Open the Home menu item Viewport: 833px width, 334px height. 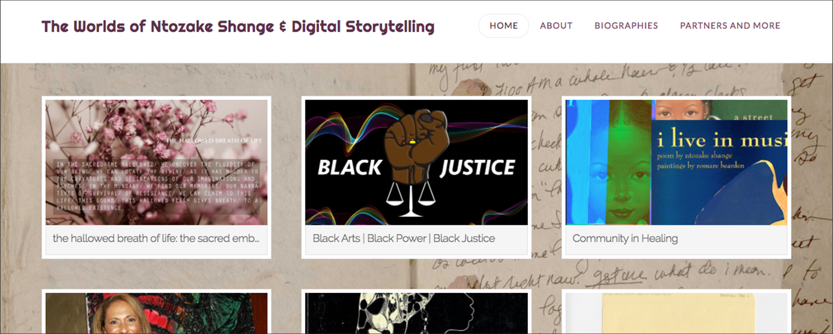coord(503,26)
